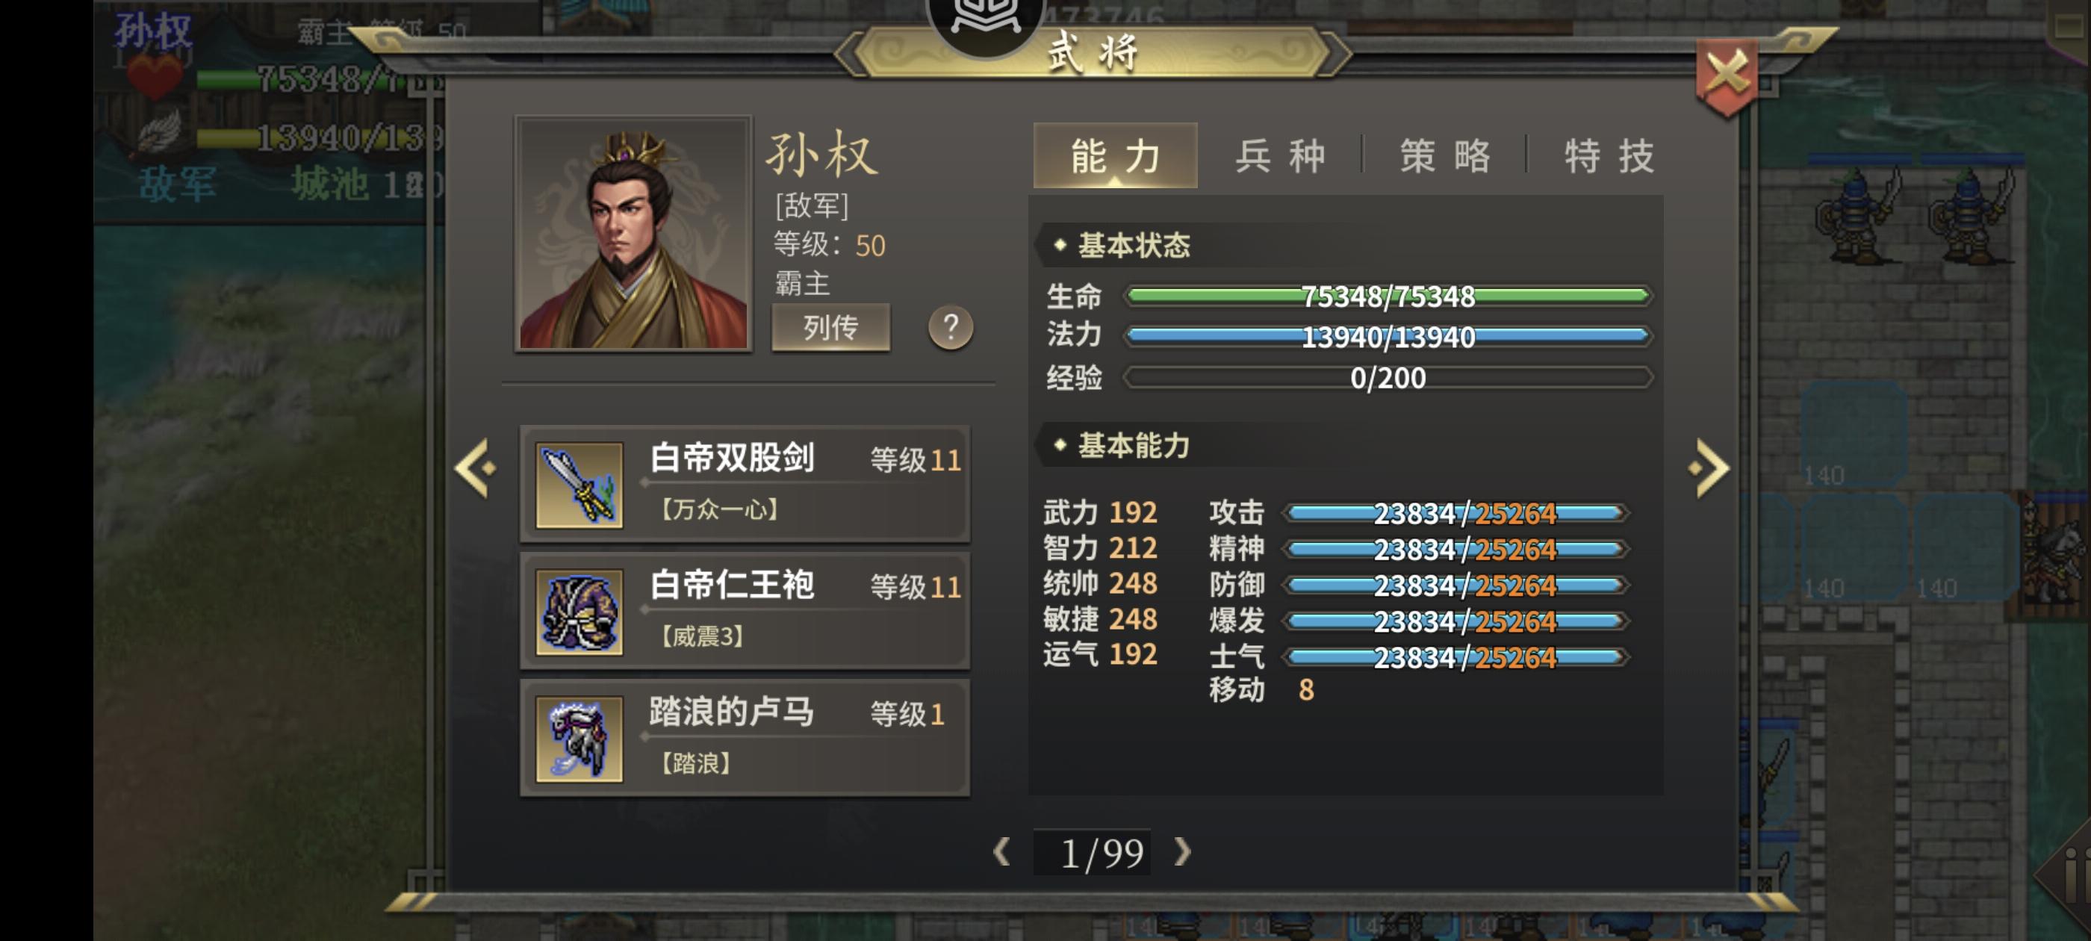Switch to the 策略 tab
Image resolution: width=2091 pixels, height=941 pixels.
[x=1445, y=156]
